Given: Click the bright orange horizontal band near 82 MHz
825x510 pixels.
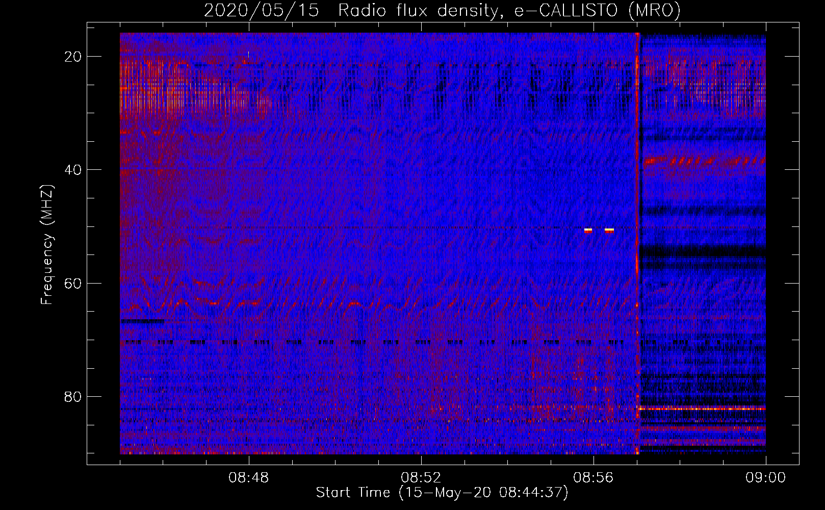Looking at the screenshot, I should pyautogui.click(x=702, y=409).
